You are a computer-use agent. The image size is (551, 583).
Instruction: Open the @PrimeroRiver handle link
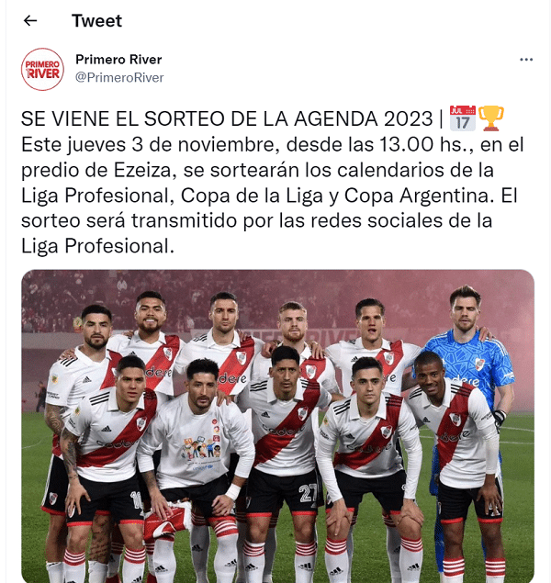[x=119, y=77]
